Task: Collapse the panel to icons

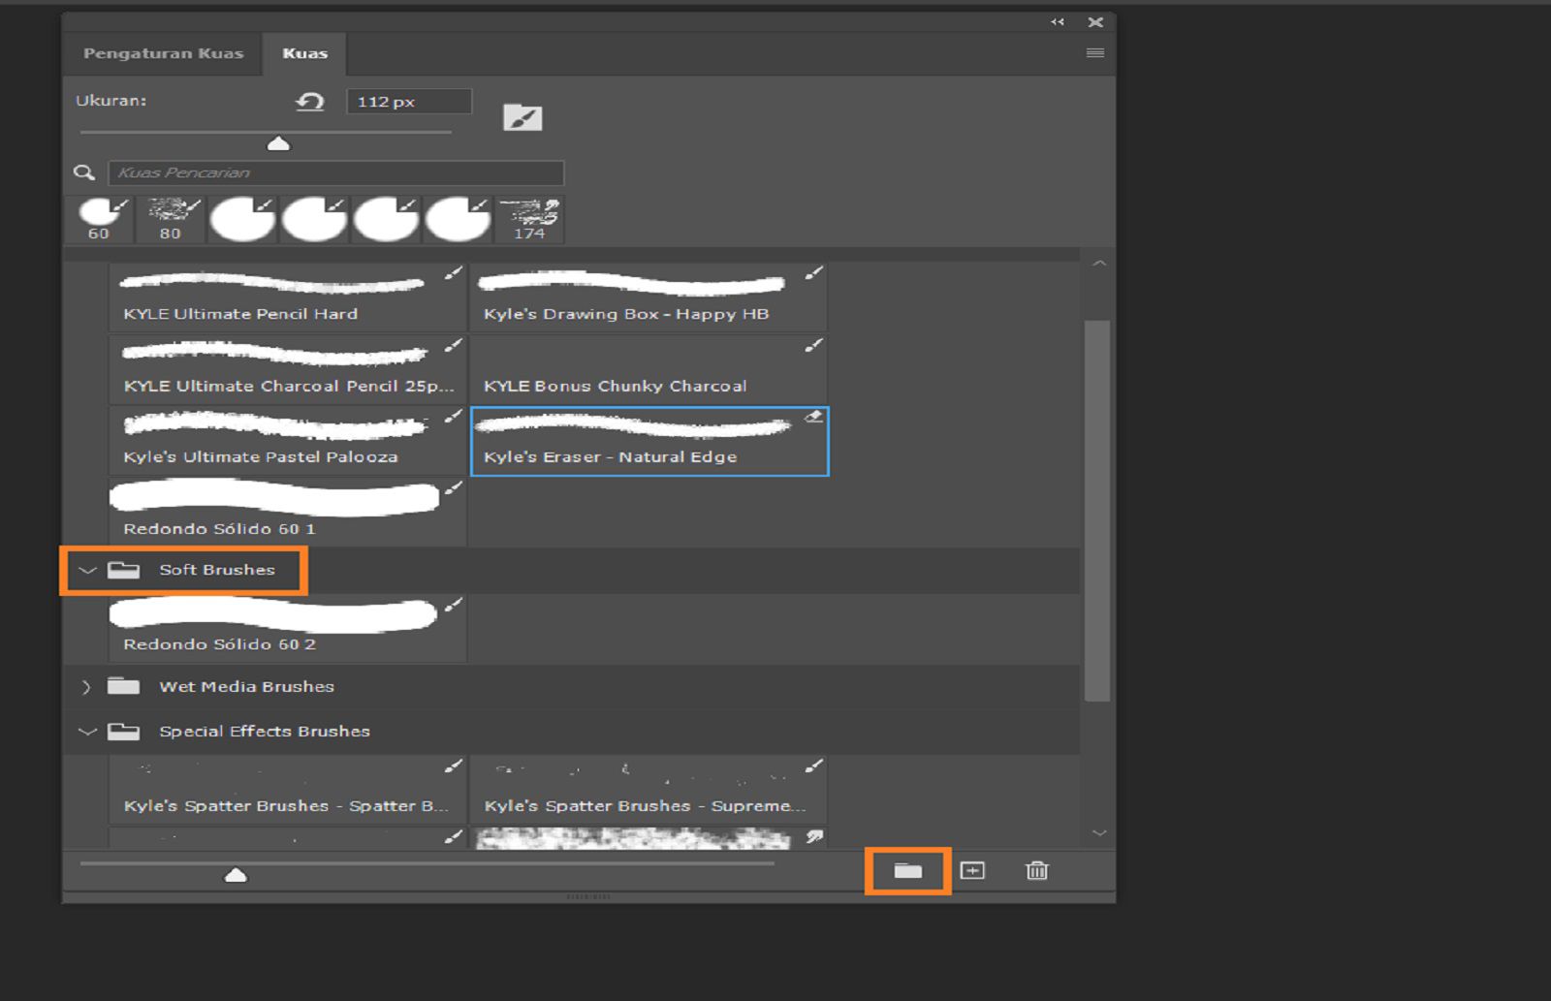Action: click(x=1057, y=21)
